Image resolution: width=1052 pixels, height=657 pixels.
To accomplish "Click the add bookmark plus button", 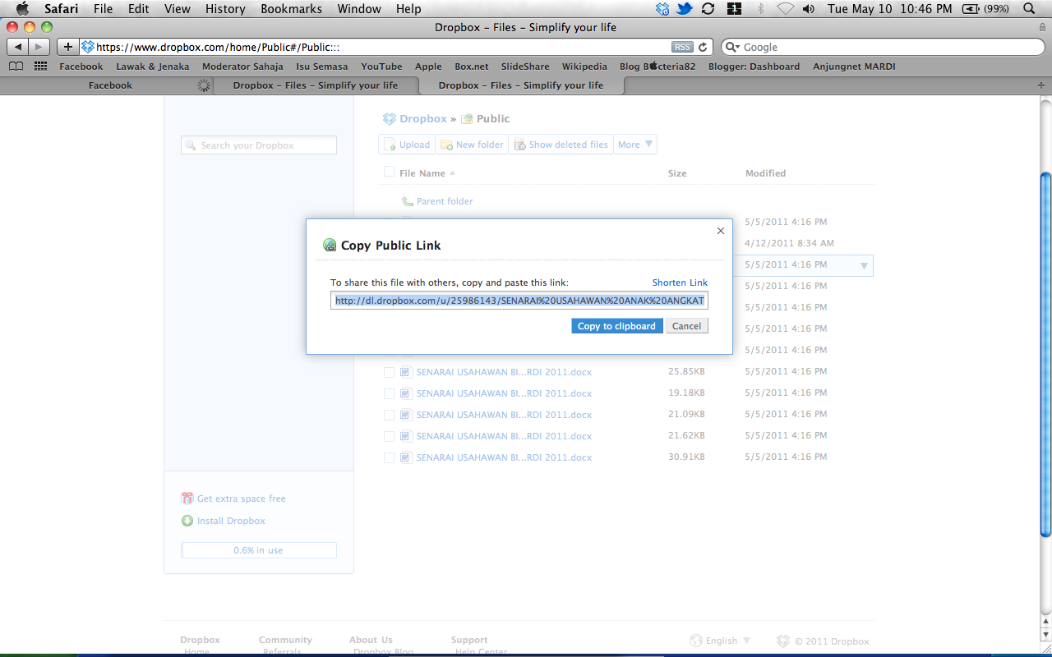I will [68, 47].
